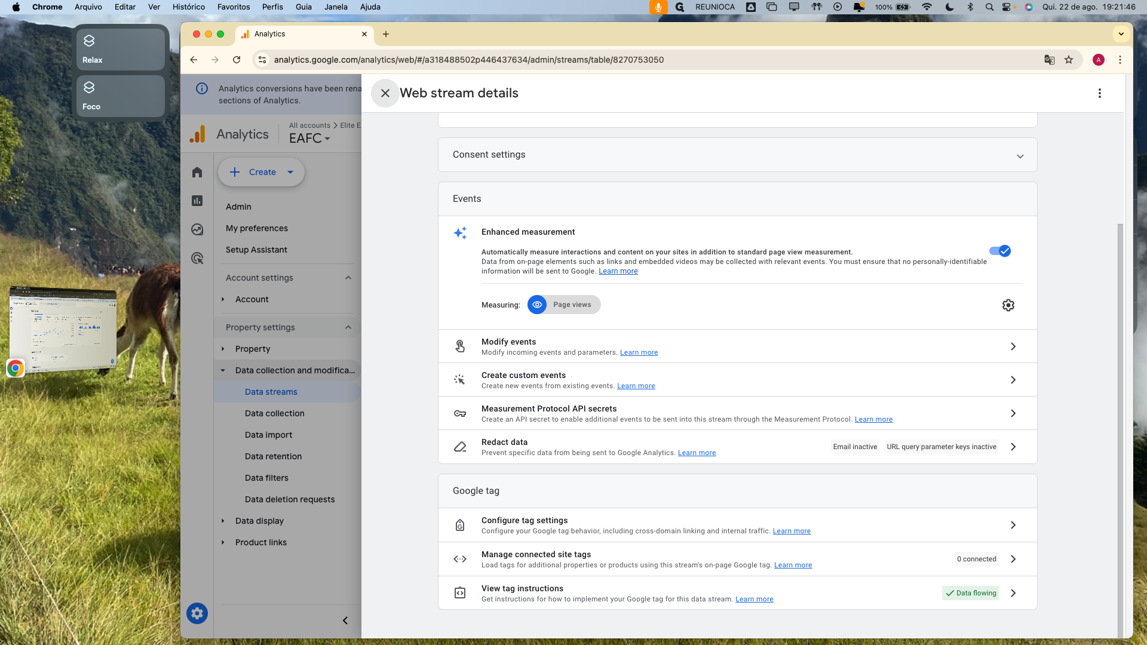
Task: Collapse Data collection and modification item
Action: 223,370
